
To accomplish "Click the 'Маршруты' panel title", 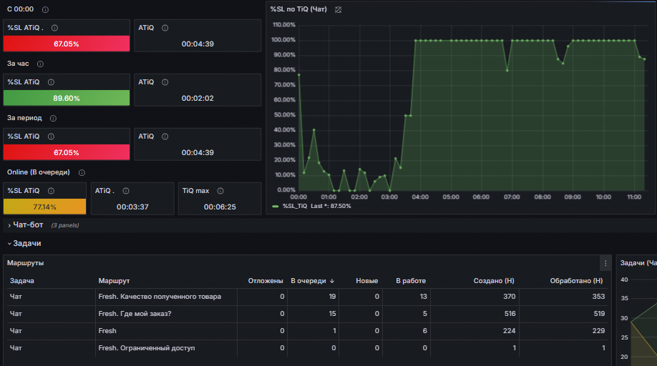I will click(26, 263).
